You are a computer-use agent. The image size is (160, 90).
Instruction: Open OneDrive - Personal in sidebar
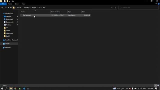[11, 40]
